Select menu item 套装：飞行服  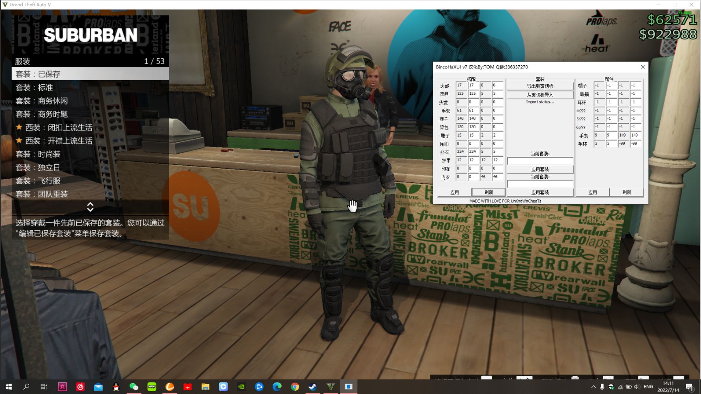point(90,181)
